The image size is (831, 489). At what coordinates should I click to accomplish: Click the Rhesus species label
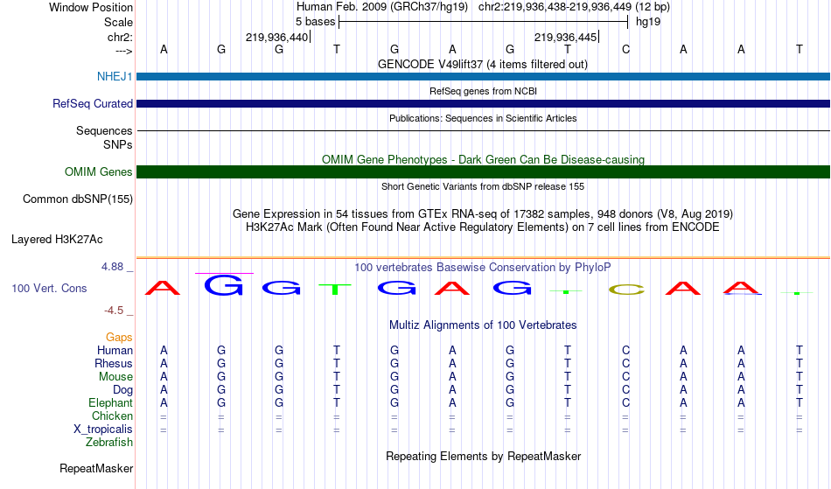click(x=114, y=363)
